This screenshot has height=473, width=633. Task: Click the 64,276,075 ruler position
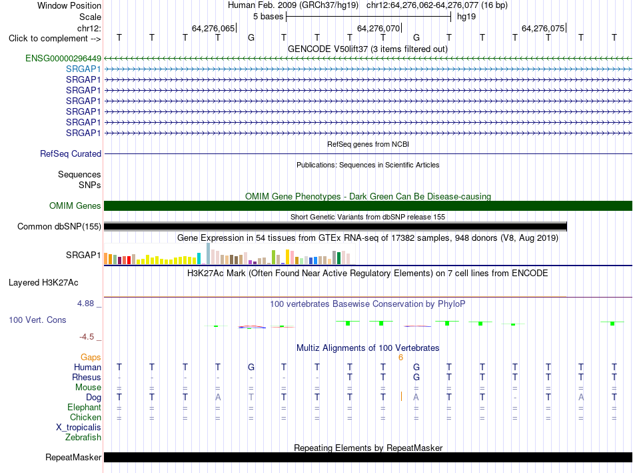[x=543, y=29]
